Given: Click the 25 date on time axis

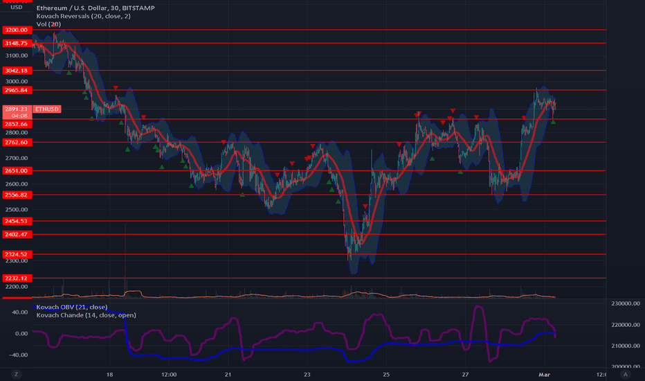Looking at the screenshot, I should pos(386,374).
